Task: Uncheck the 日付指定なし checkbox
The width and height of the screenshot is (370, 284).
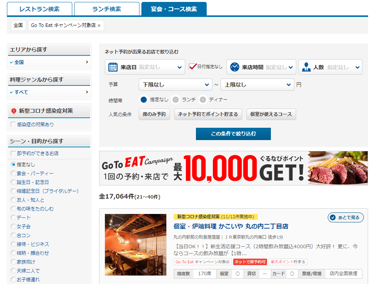Action: point(192,67)
